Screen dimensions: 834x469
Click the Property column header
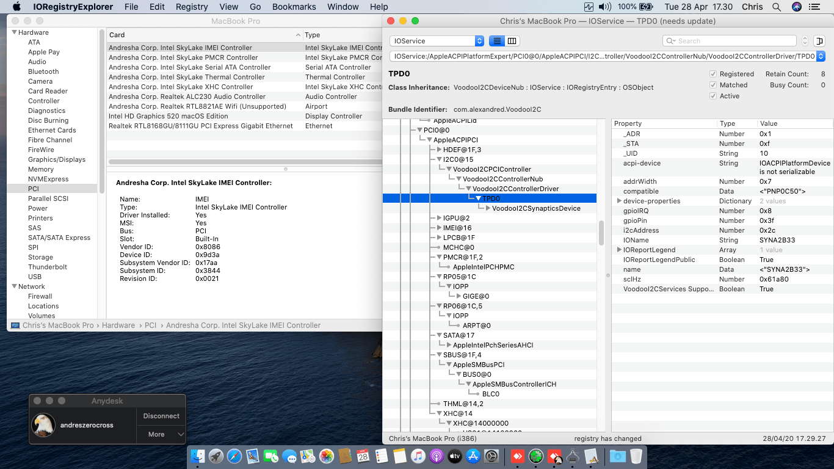(x=664, y=123)
